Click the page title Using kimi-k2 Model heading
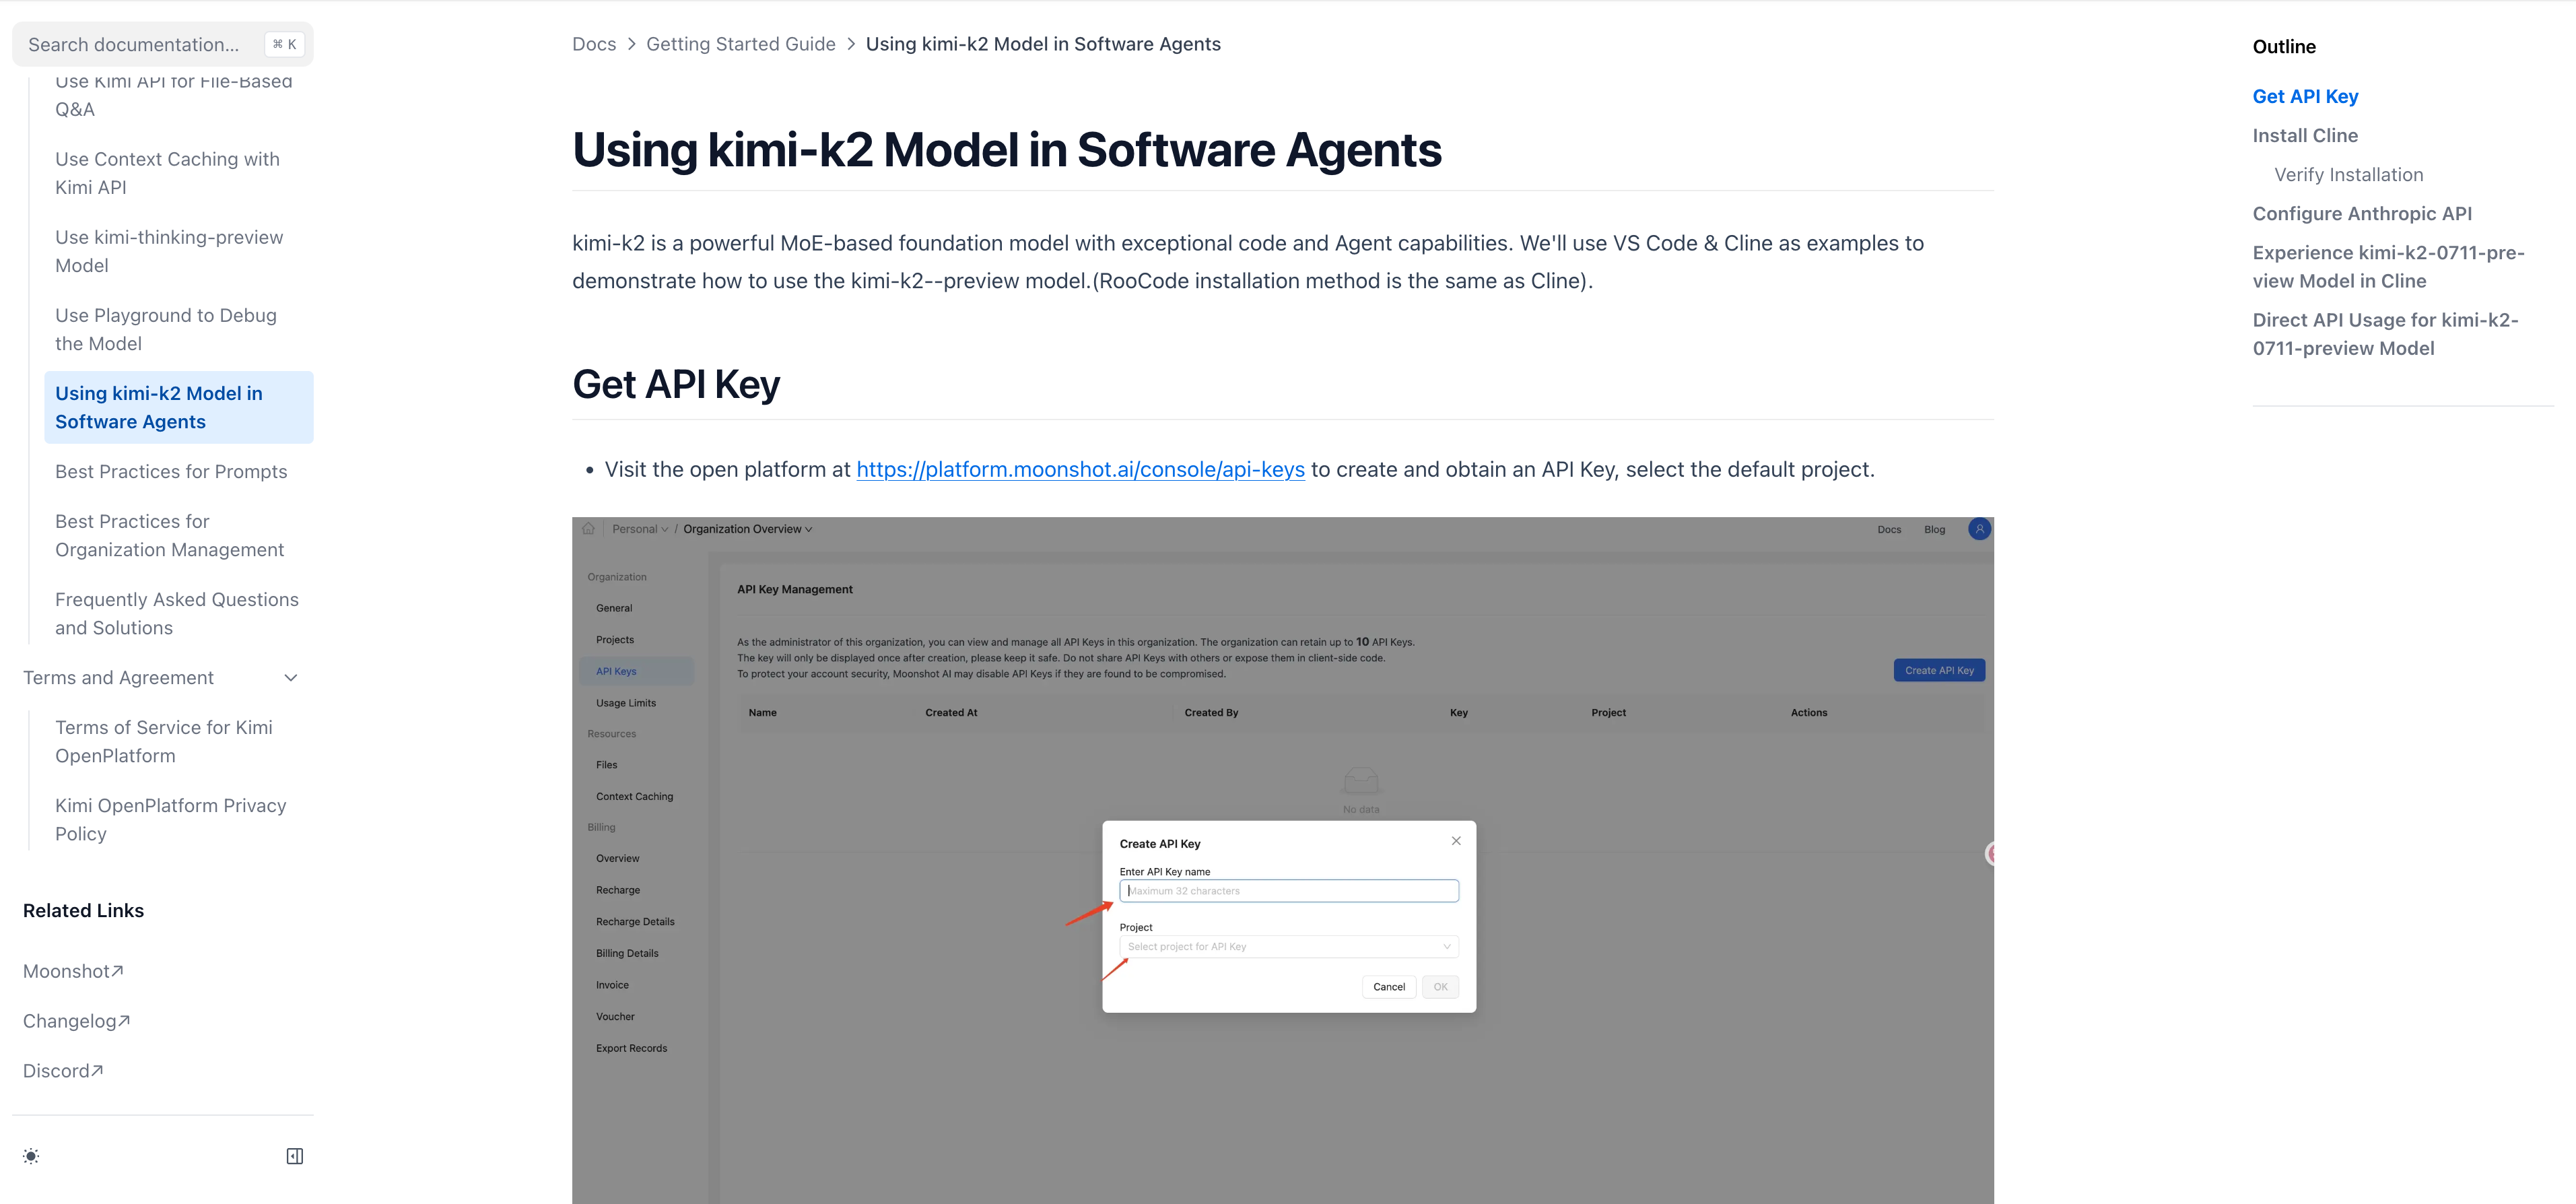Viewport: 2576px width, 1204px height. pyautogui.click(x=1007, y=150)
